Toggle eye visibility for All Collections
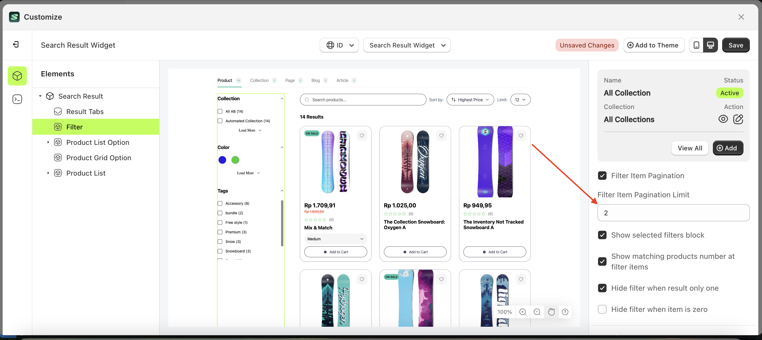 [723, 119]
